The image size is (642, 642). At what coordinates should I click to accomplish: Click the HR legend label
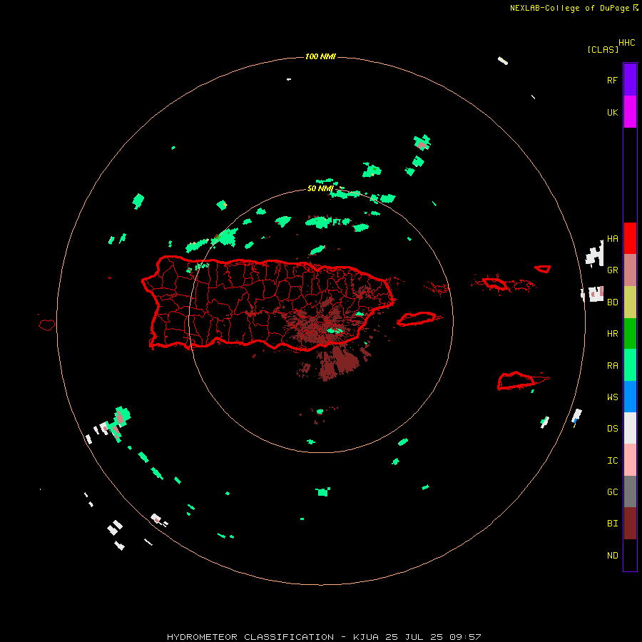(612, 334)
